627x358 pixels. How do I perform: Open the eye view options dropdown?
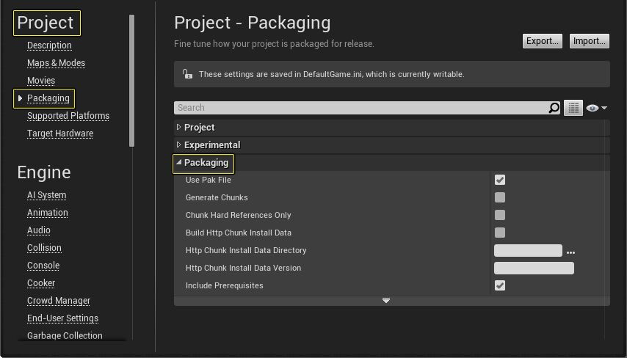(596, 108)
